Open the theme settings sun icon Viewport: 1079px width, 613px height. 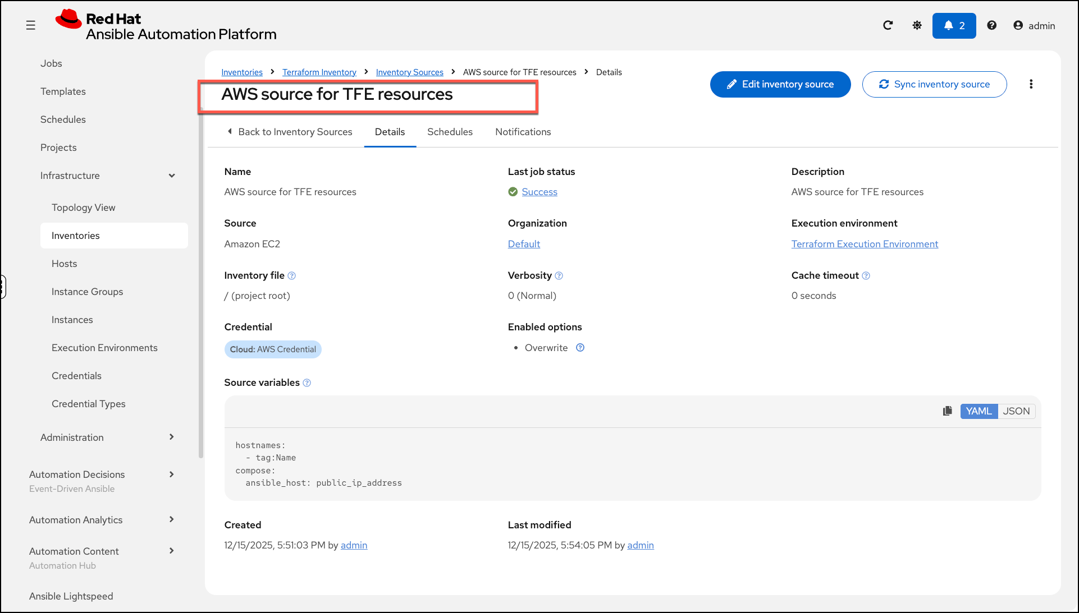(x=917, y=25)
